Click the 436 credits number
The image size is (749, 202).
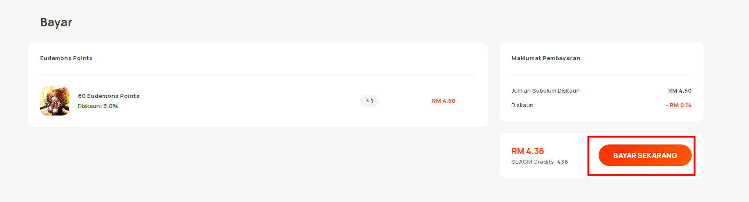tap(563, 162)
